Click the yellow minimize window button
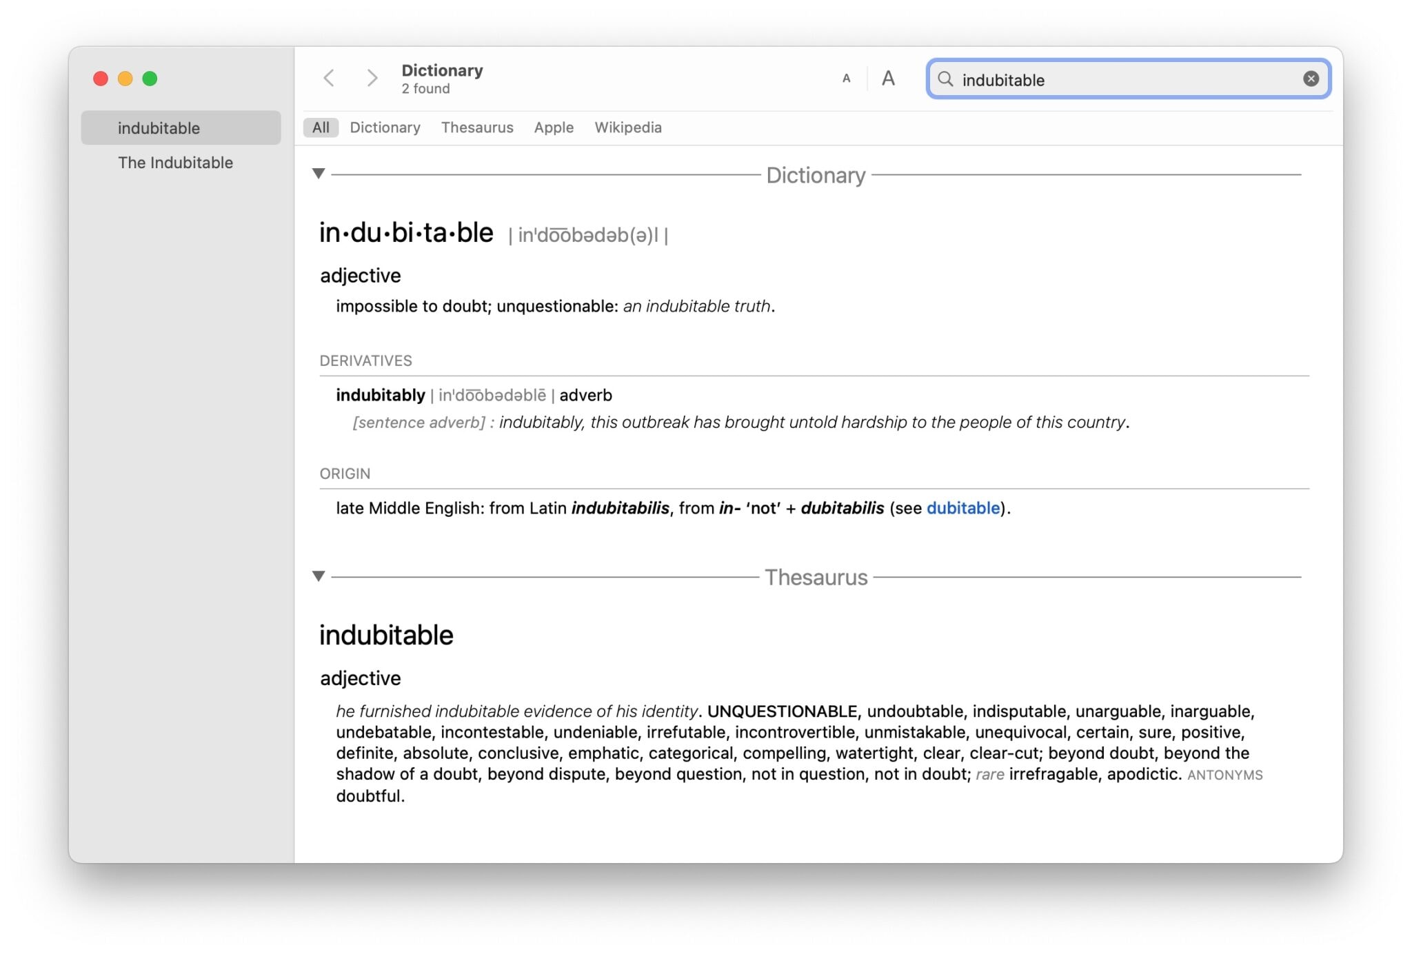1412x954 pixels. click(x=125, y=79)
